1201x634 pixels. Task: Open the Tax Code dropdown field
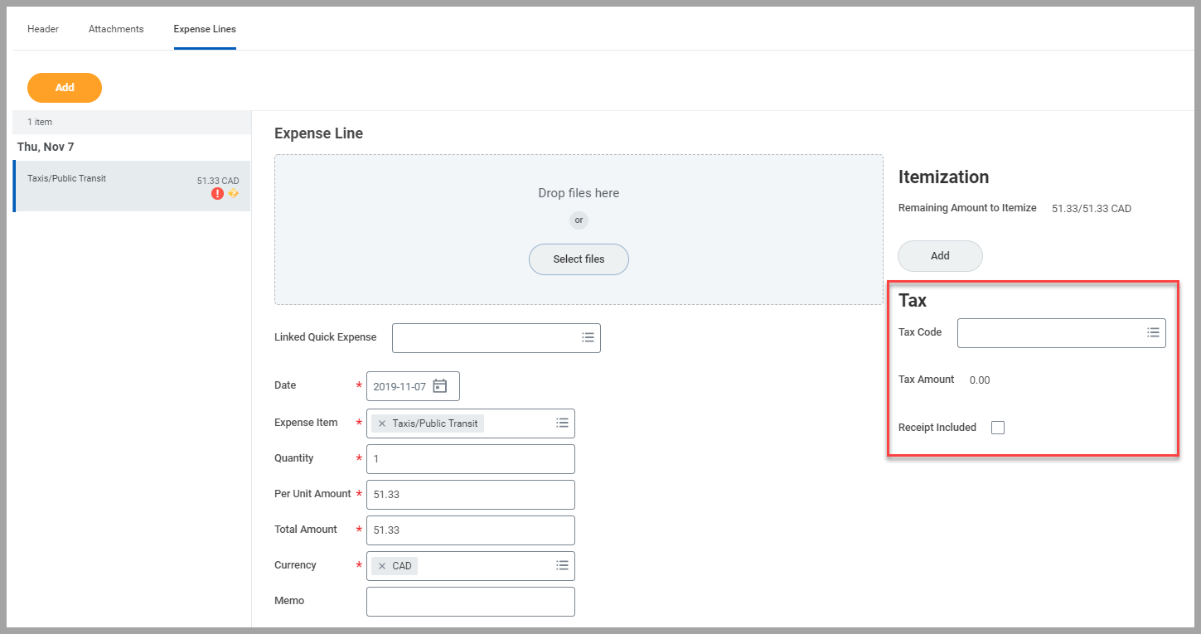point(1053,332)
